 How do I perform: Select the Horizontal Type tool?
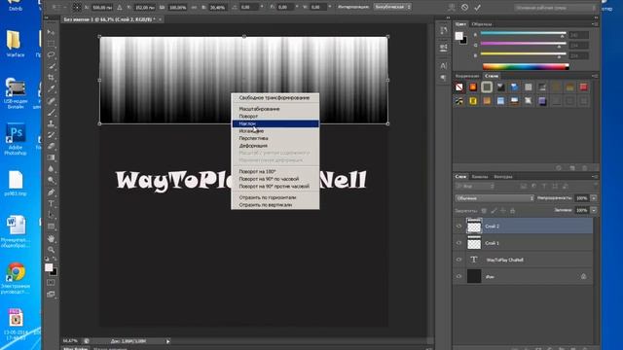(51, 203)
